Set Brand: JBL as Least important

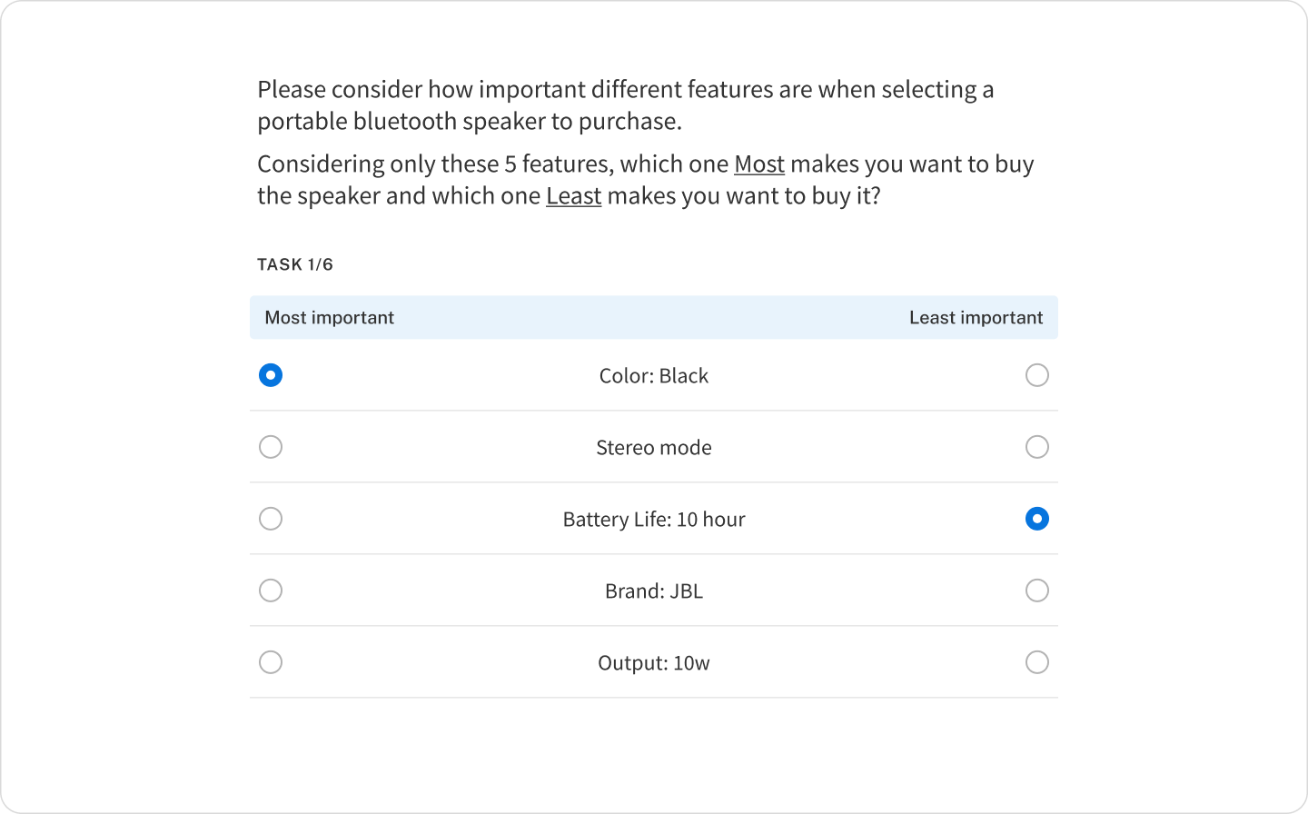[x=1036, y=591]
